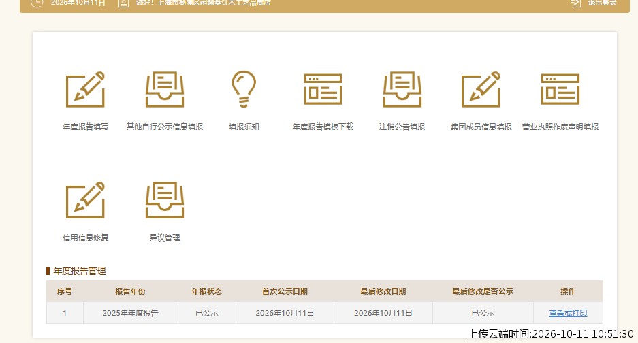
Task: Click the header date 2026年10月11日
Action: [x=78, y=3]
